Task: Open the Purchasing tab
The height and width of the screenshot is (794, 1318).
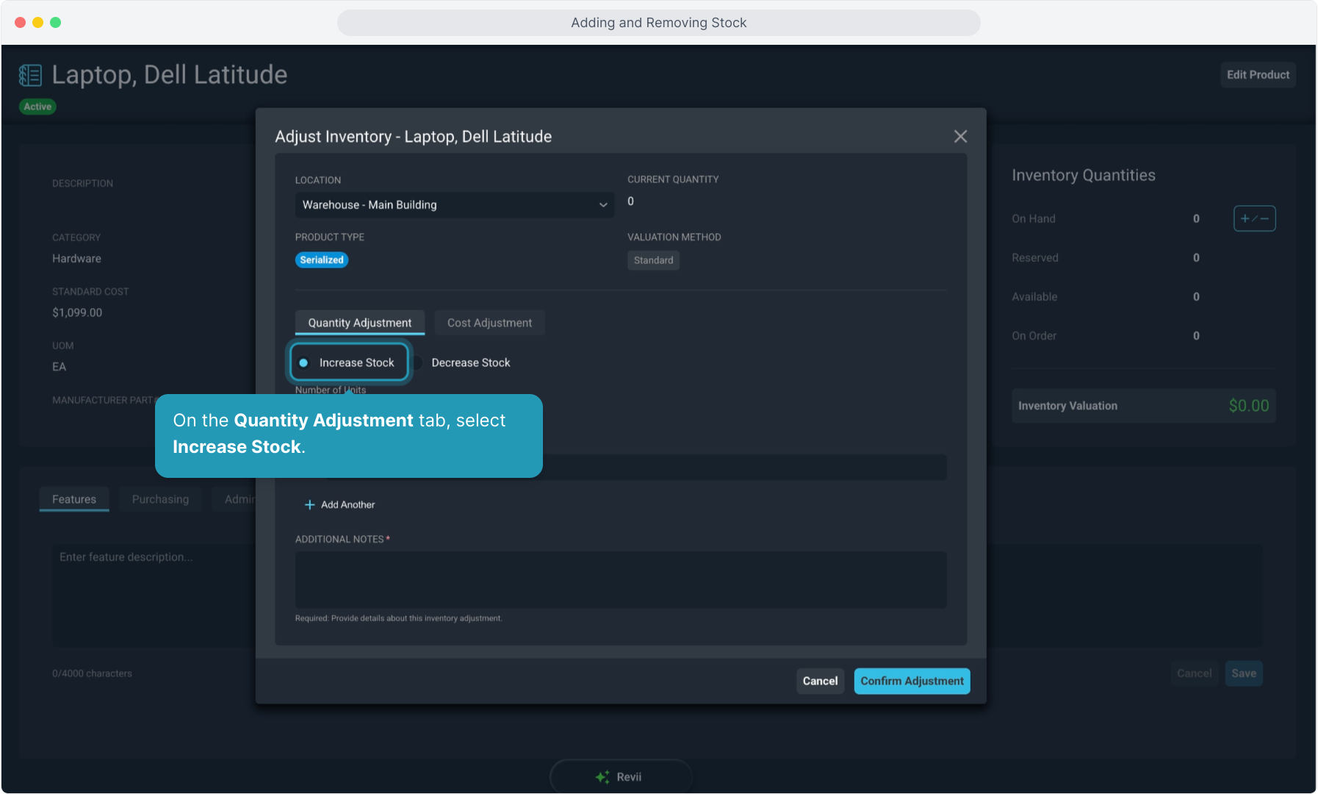Action: [160, 499]
